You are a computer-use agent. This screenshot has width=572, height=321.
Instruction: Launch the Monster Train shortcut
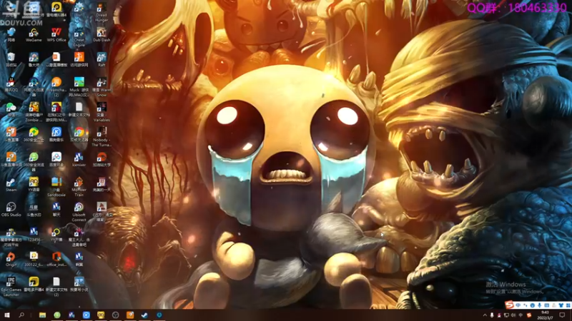click(79, 186)
